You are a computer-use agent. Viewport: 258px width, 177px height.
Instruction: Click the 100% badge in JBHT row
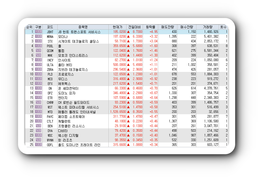click(x=39, y=32)
